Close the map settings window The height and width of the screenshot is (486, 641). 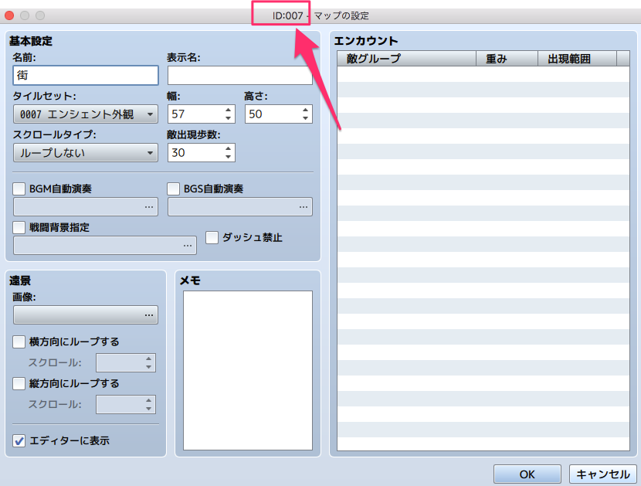click(x=9, y=15)
